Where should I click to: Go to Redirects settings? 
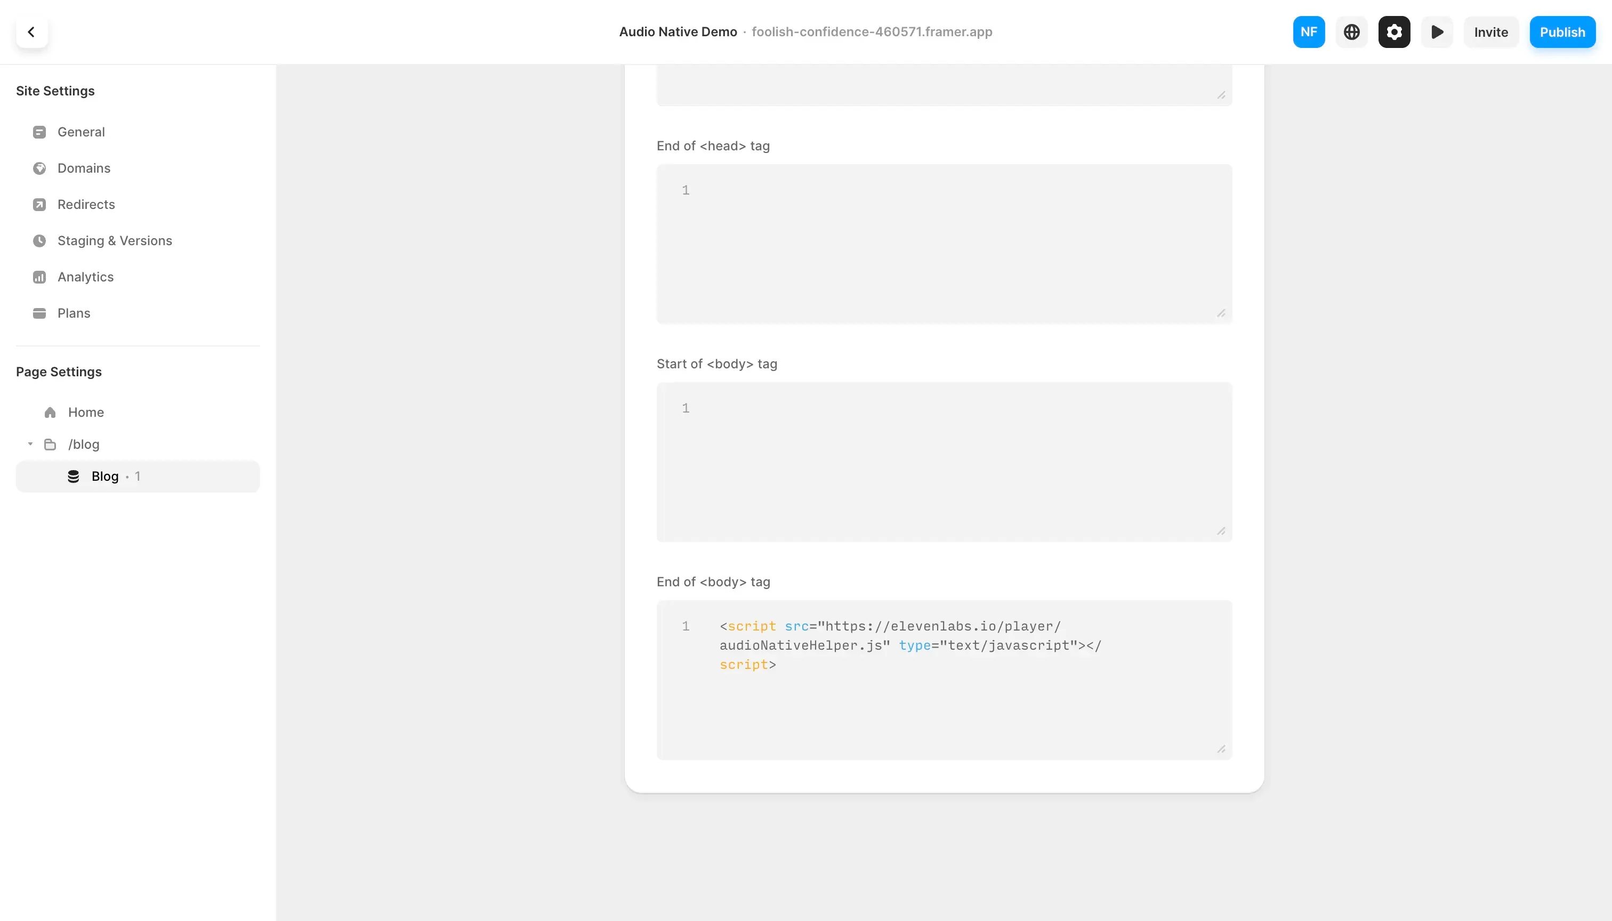pyautogui.click(x=86, y=204)
